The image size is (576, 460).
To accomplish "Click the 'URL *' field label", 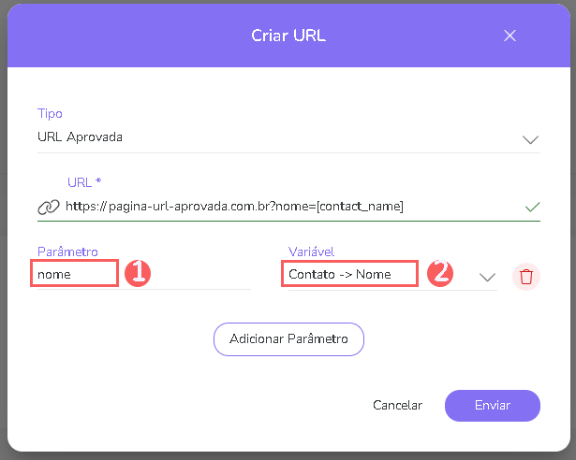I will [84, 181].
